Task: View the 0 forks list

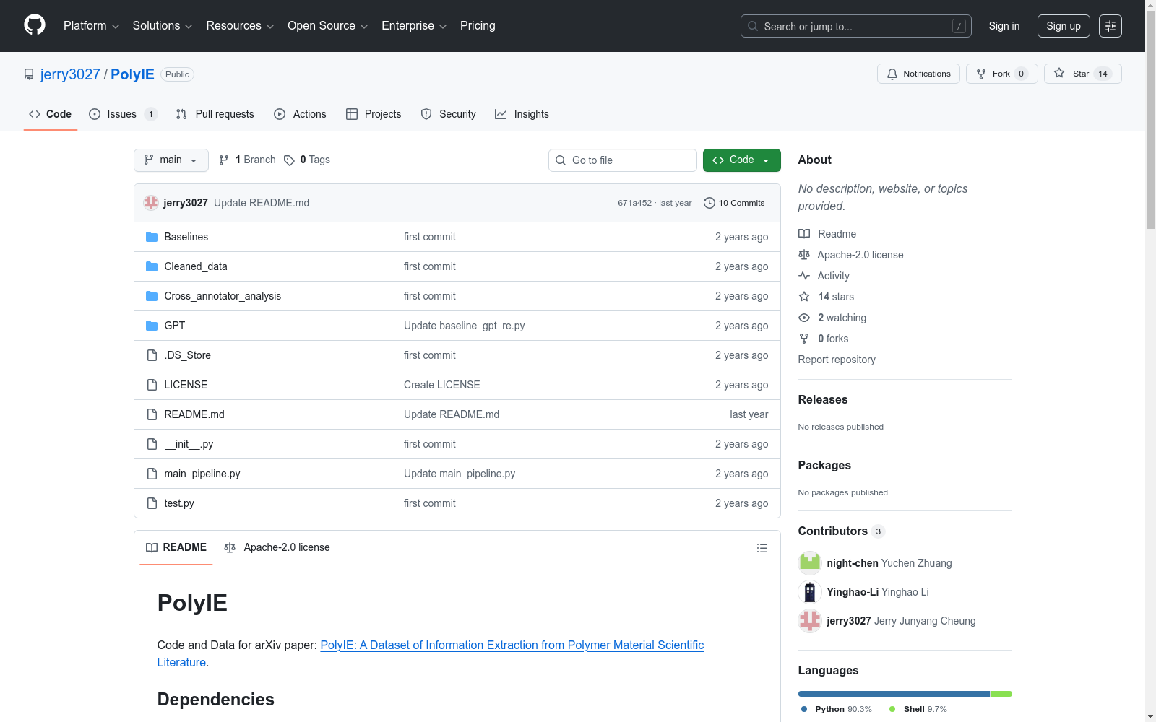Action: 824,339
